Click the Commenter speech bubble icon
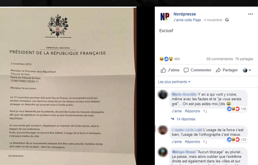Screen dimensions: 258x165 click(x=186, y=70)
